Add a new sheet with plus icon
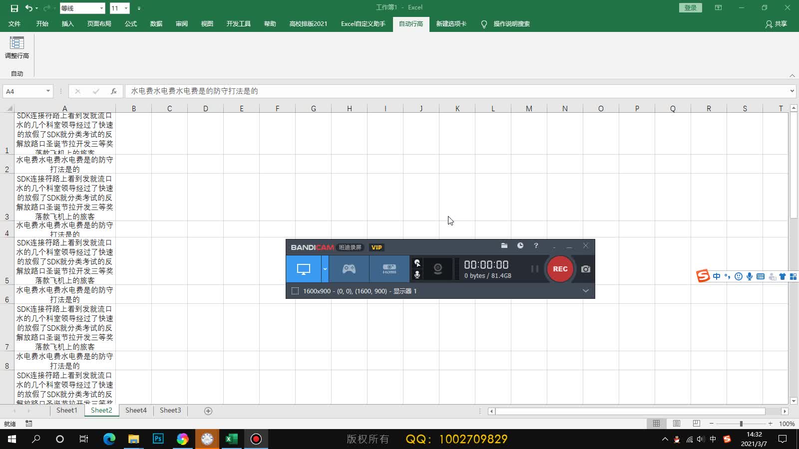The image size is (799, 449). (208, 411)
